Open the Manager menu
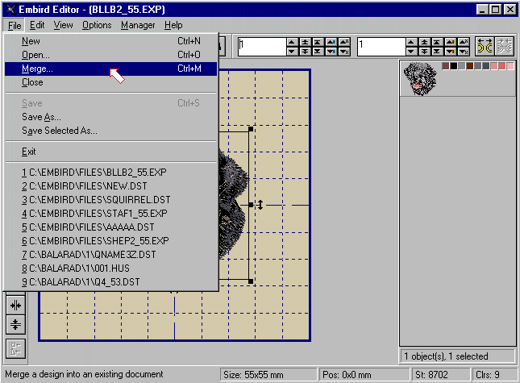Viewport: 520px width, 383px height. click(138, 25)
